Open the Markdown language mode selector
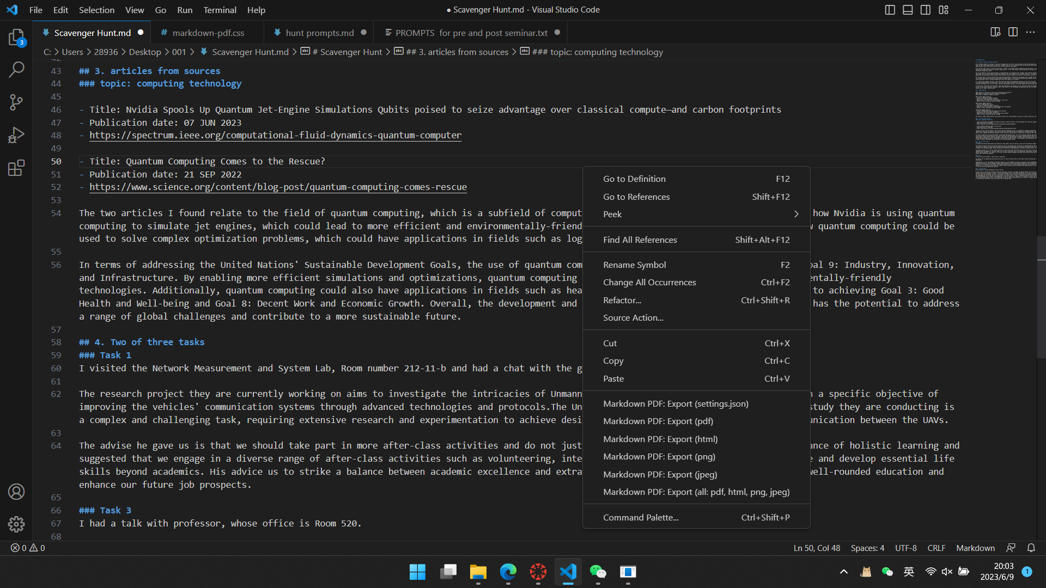Image resolution: width=1046 pixels, height=588 pixels. [x=975, y=548]
